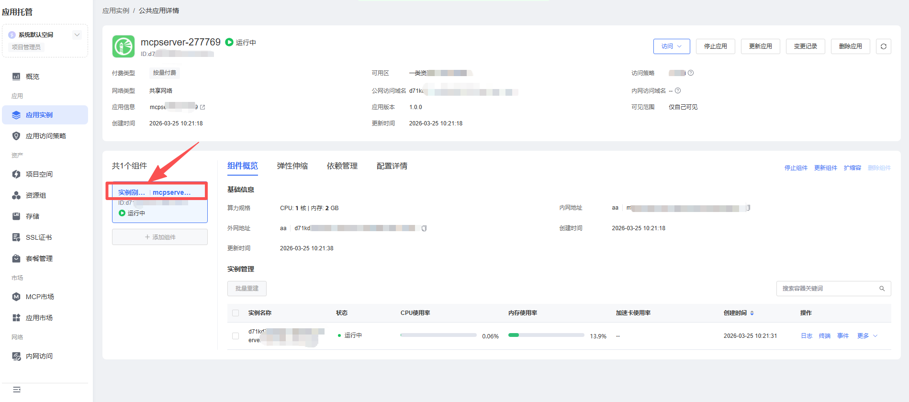Screen dimensions: 909x402
Task: Toggle the select-all checkbox in table header
Action: [236, 313]
